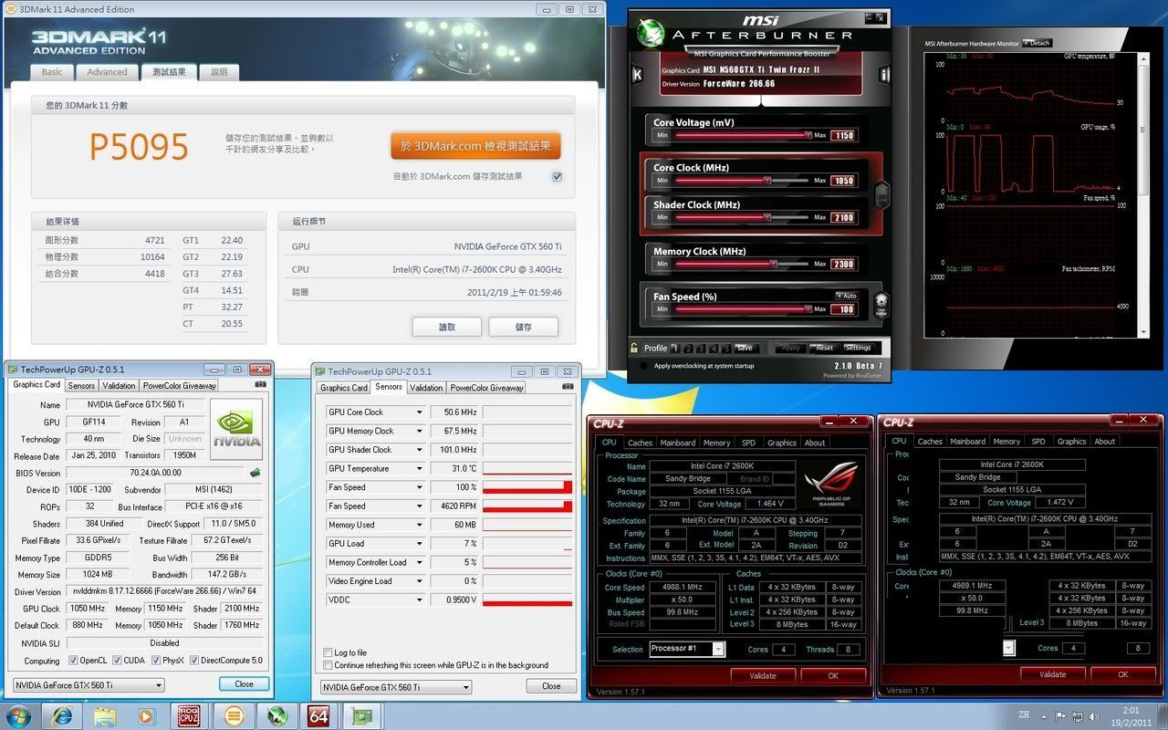Screen dimensions: 1168x730
Task: Launch Internet Explorer from the taskbar
Action: pyautogui.click(x=63, y=715)
